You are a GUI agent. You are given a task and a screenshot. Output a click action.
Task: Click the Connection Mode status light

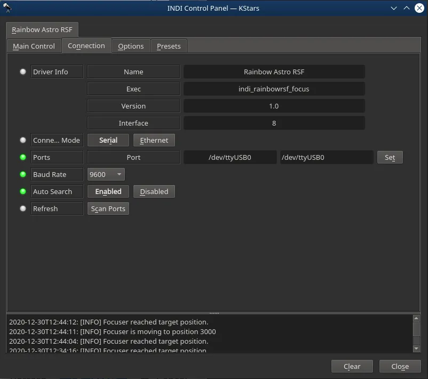(x=23, y=140)
